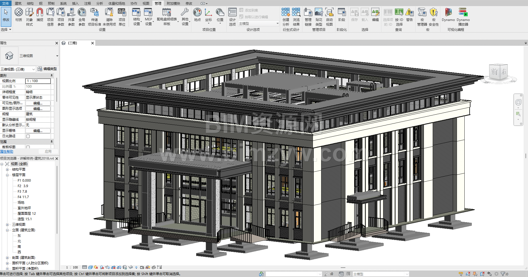Open the 捕捉 (Snaps) settings icon

(40, 13)
